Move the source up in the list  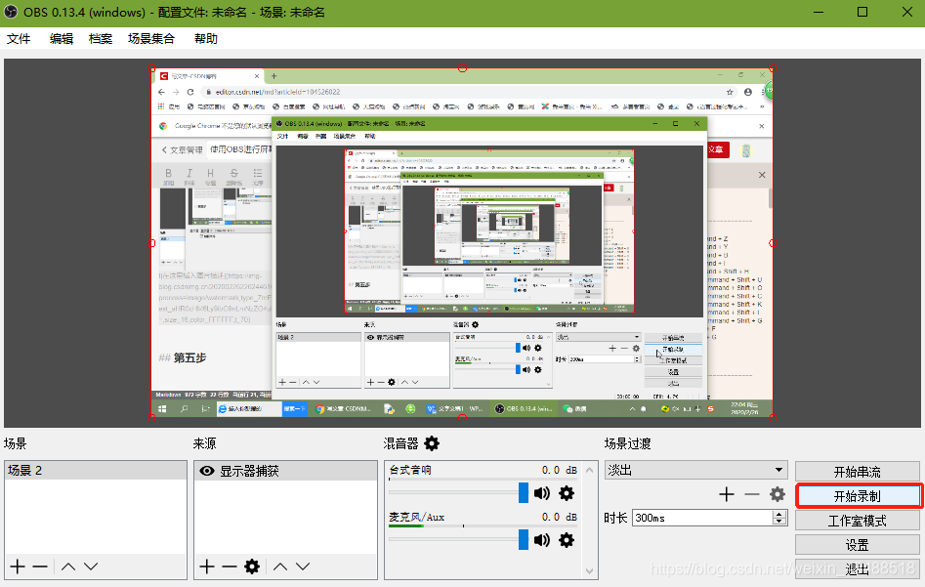[x=280, y=566]
